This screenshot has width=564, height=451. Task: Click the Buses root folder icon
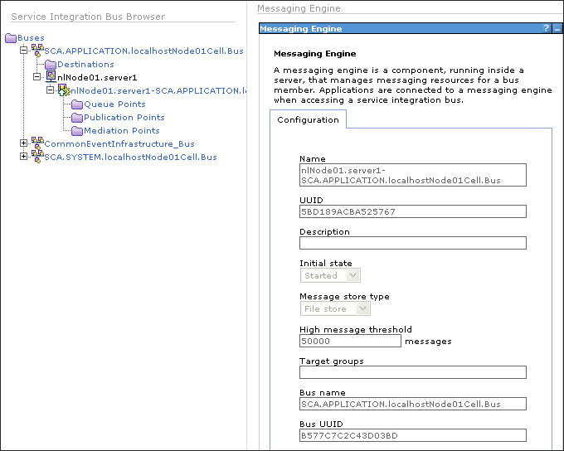pyautogui.click(x=11, y=38)
